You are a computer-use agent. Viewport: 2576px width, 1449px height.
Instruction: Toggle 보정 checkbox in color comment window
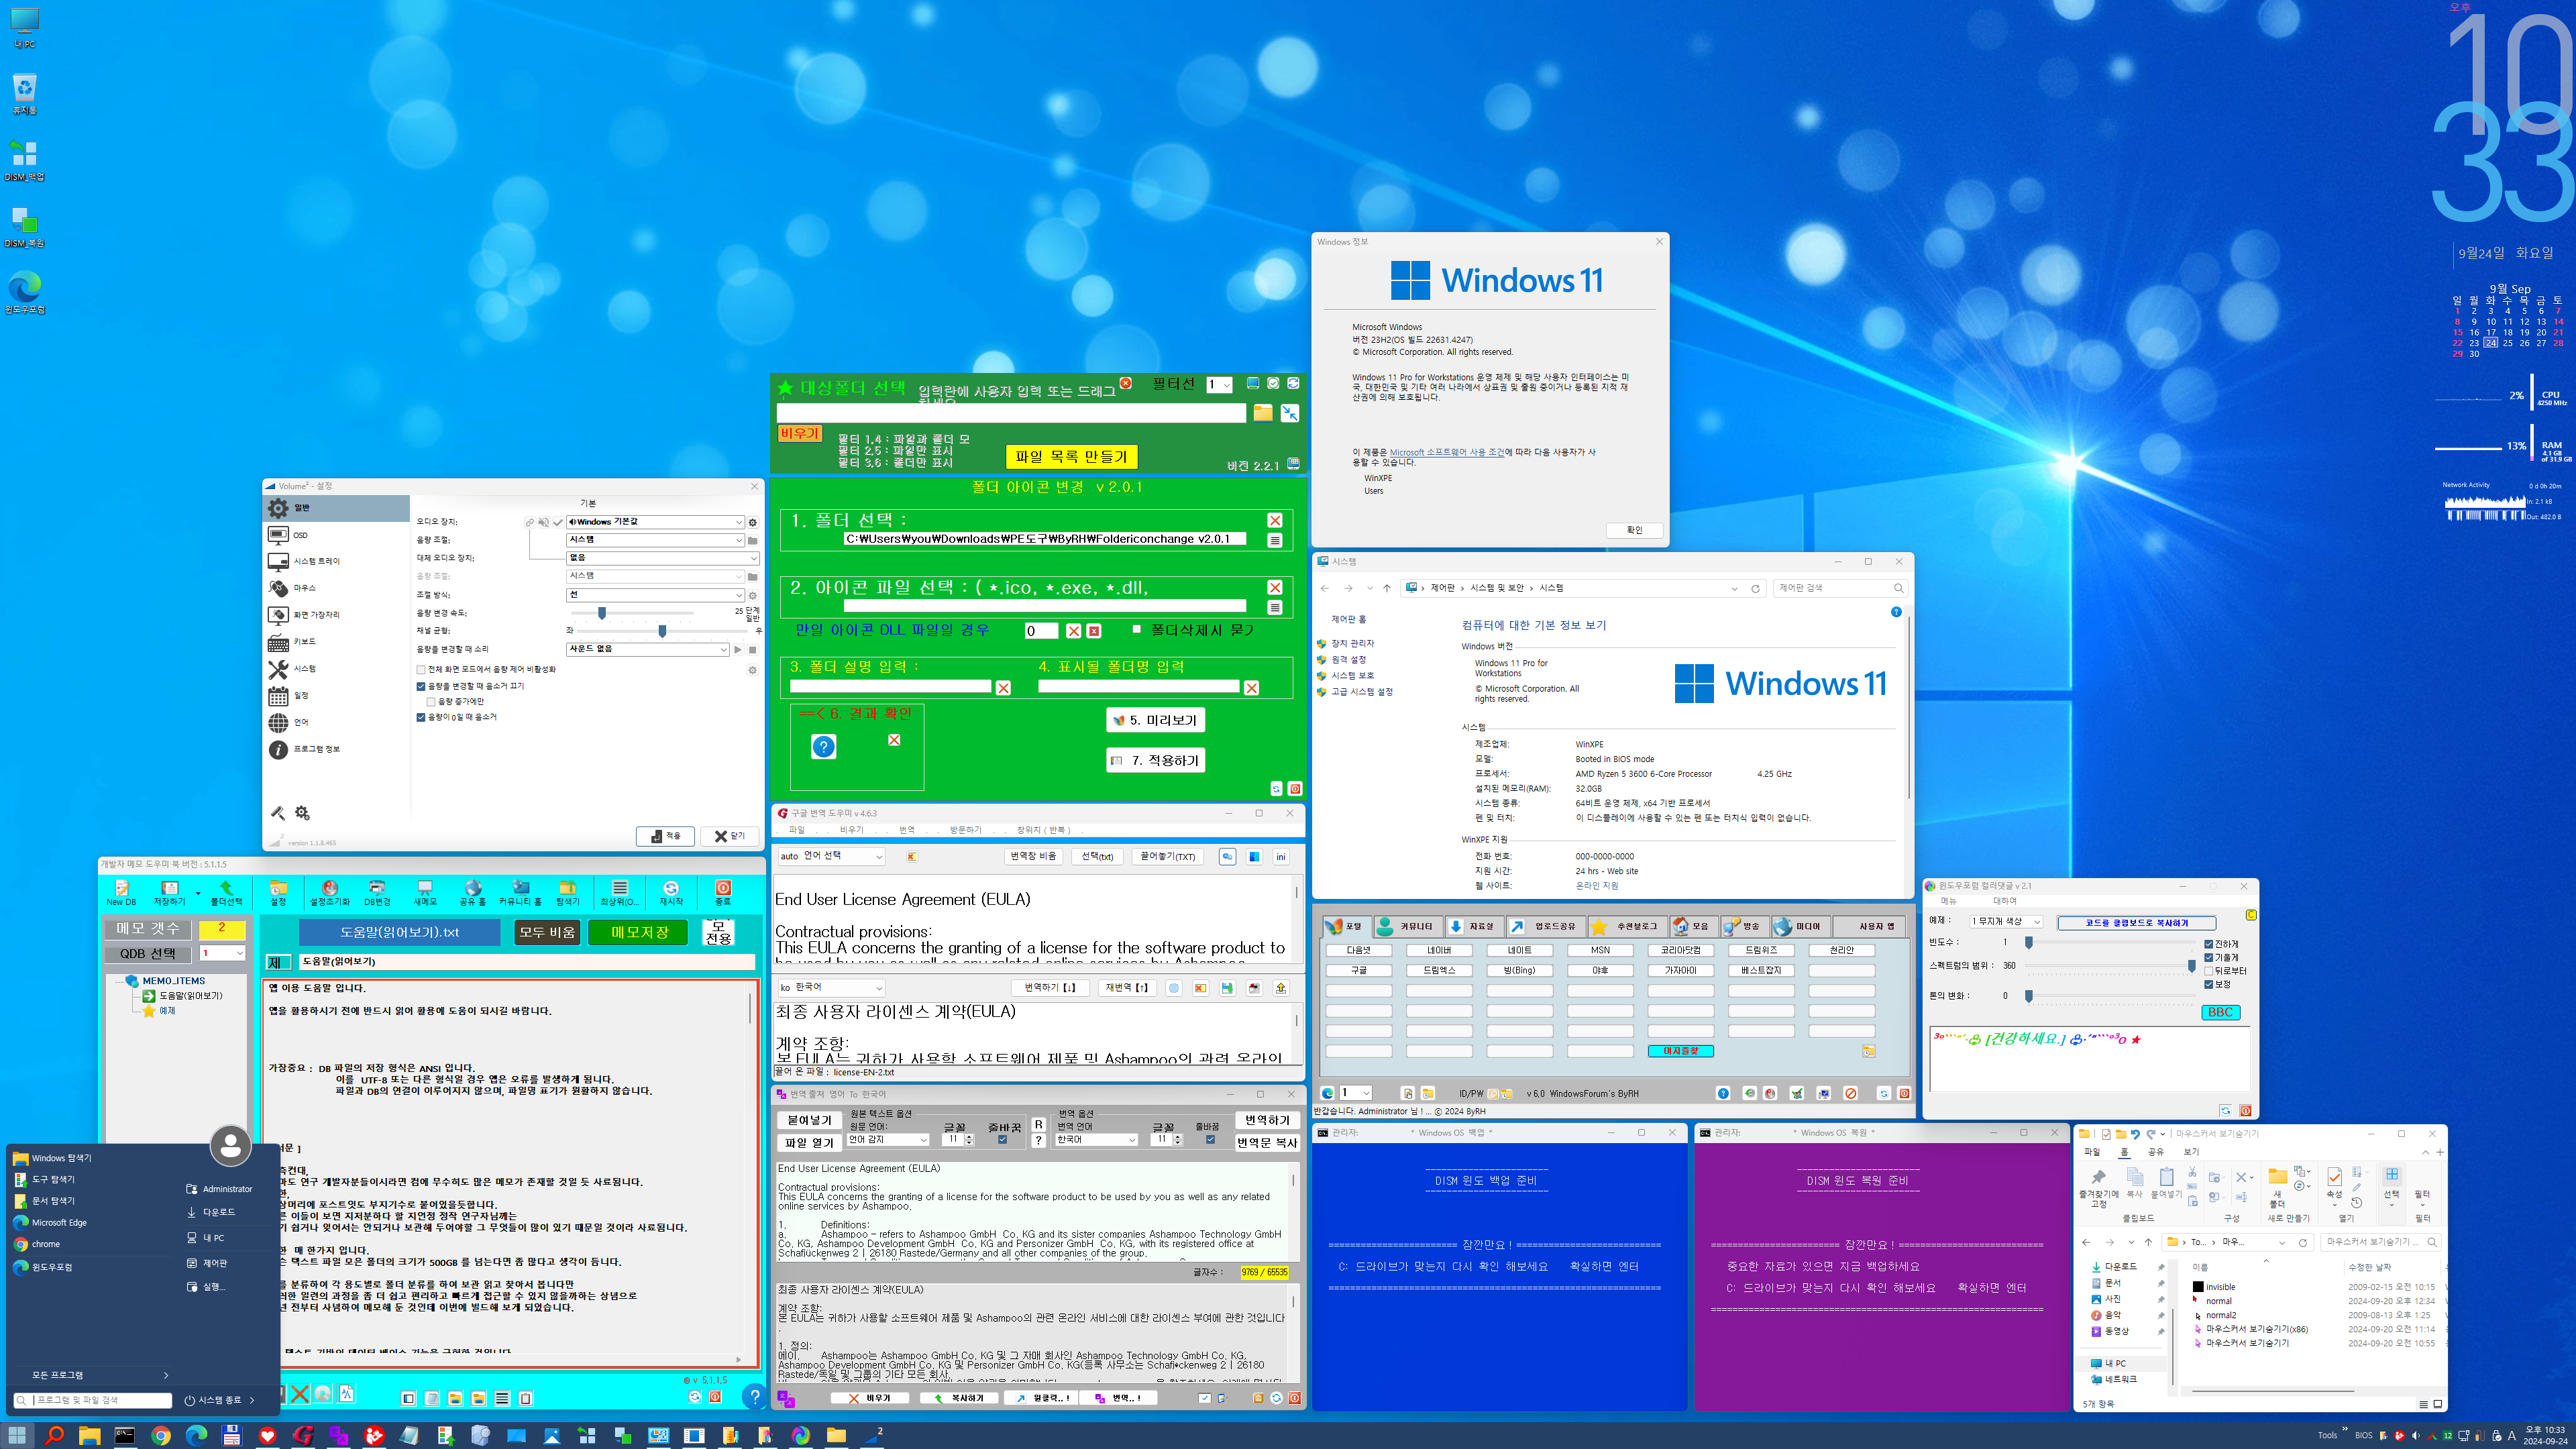(x=2208, y=984)
